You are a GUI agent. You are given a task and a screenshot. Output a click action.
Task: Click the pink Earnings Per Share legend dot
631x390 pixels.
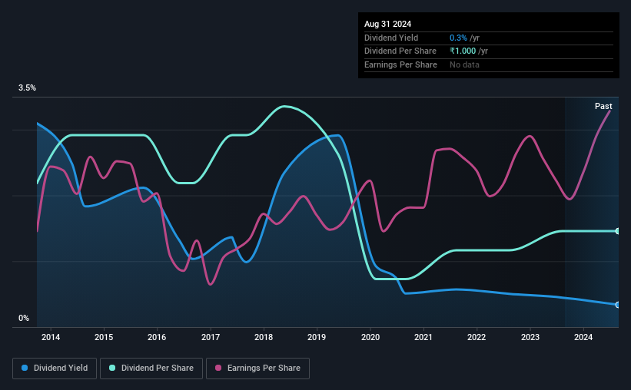pyautogui.click(x=218, y=368)
